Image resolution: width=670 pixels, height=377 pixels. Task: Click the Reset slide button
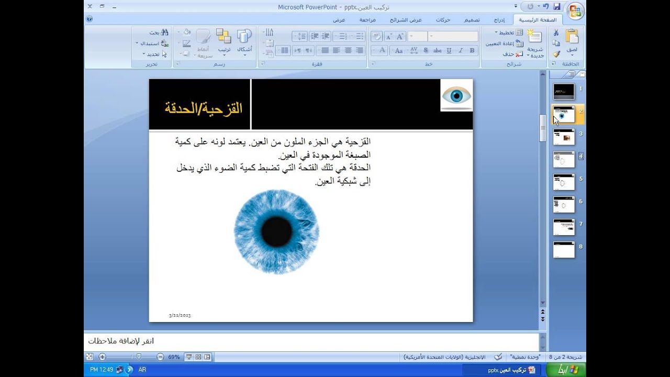coord(504,43)
